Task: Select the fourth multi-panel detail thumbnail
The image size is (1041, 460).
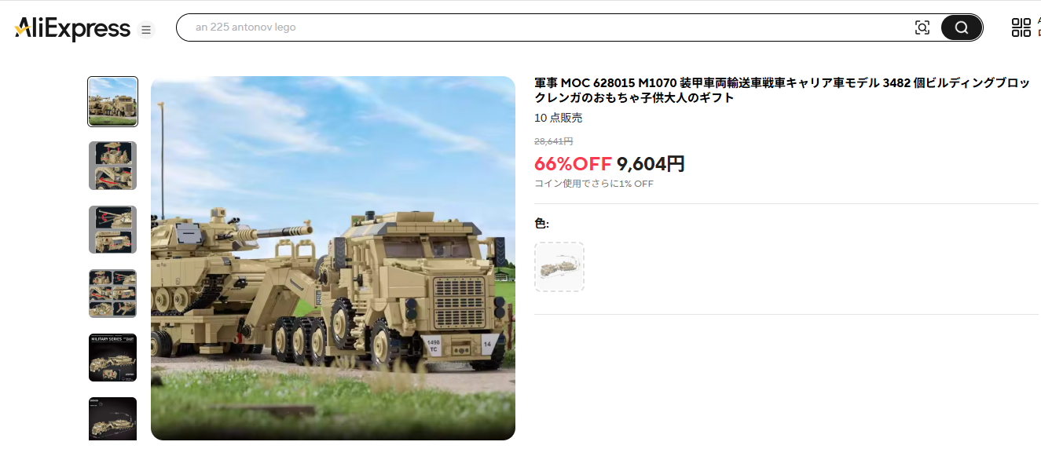Action: [x=113, y=294]
